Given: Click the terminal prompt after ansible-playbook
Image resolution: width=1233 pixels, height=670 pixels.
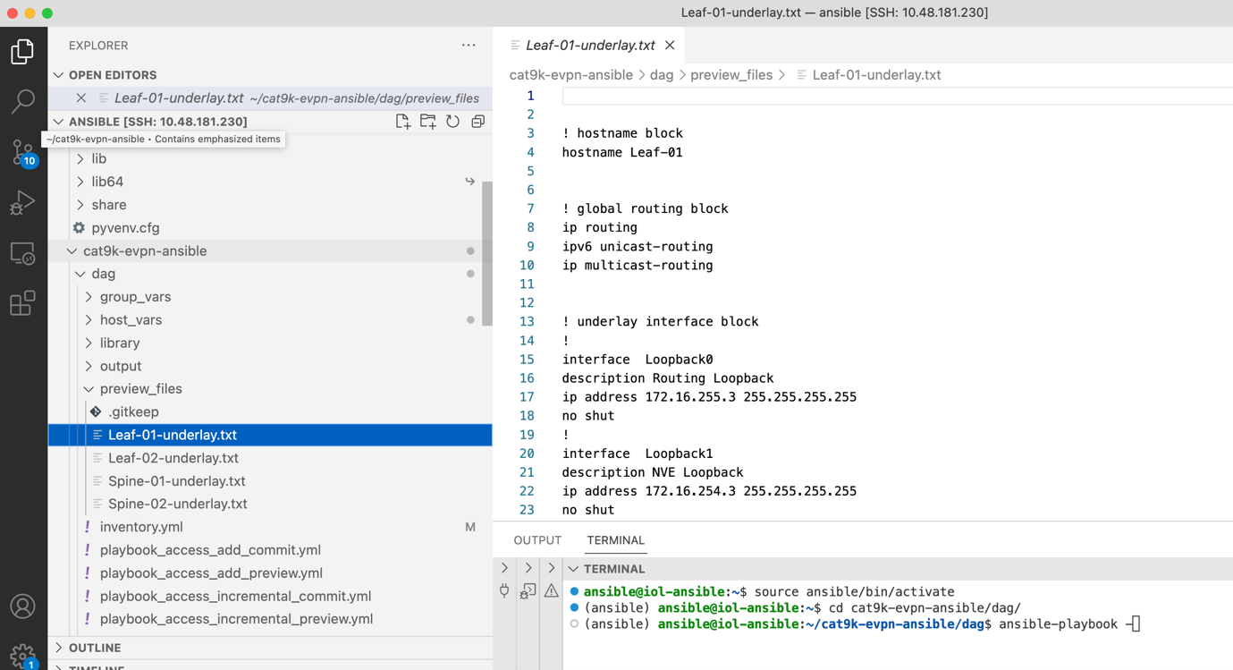Looking at the screenshot, I should point(1134,624).
